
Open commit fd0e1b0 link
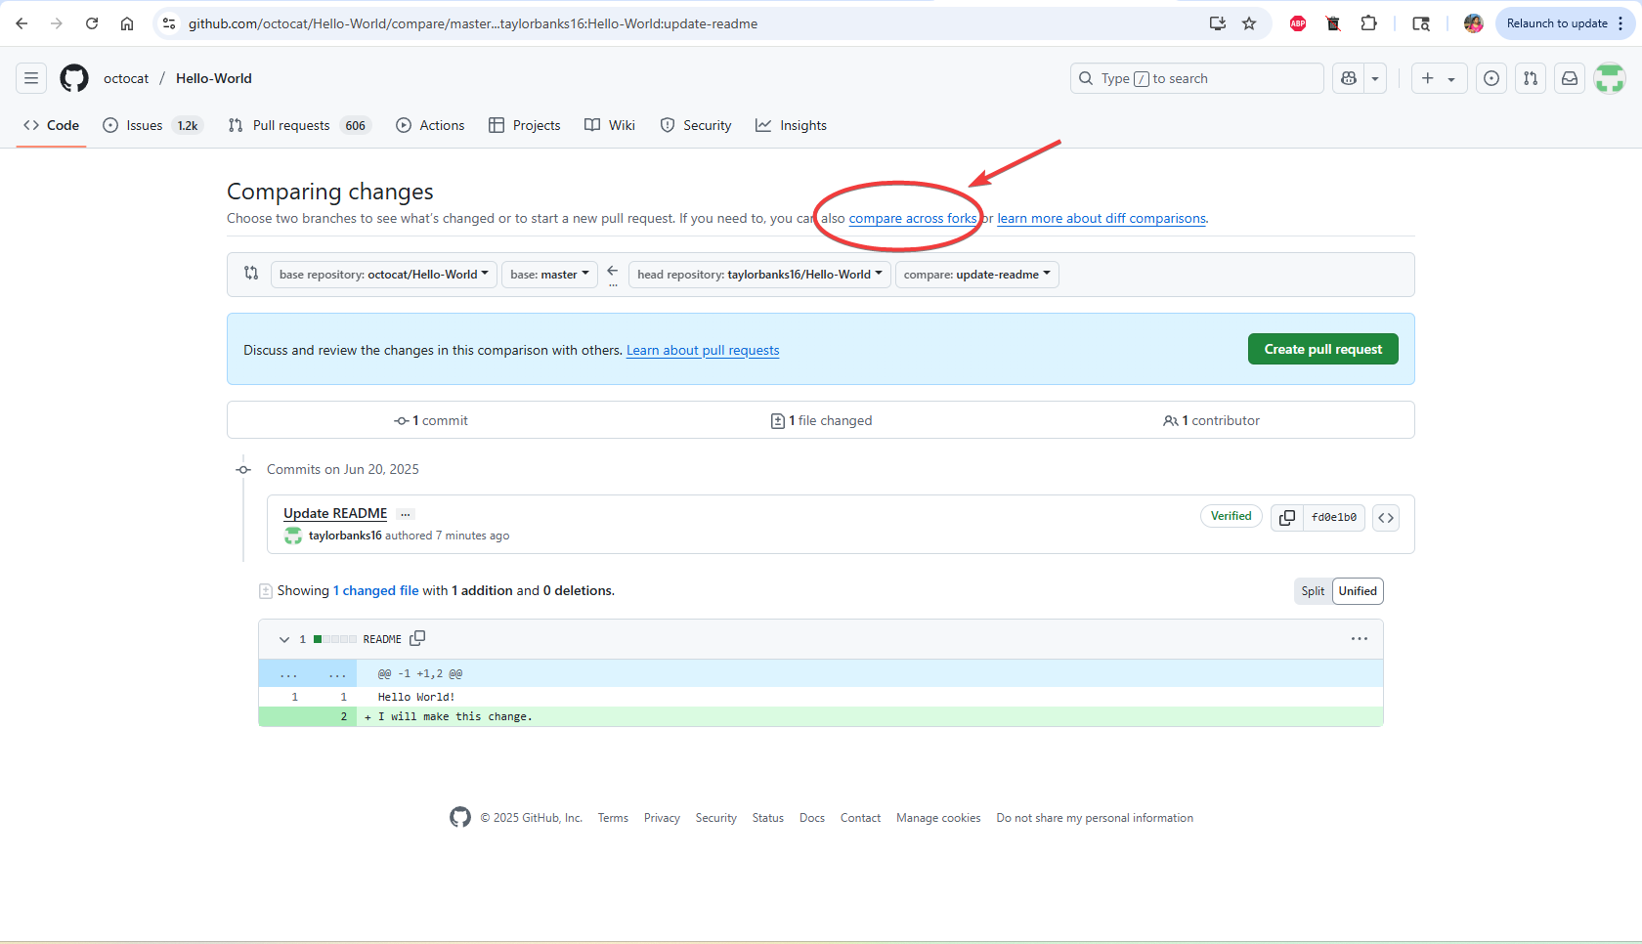[x=1334, y=517]
